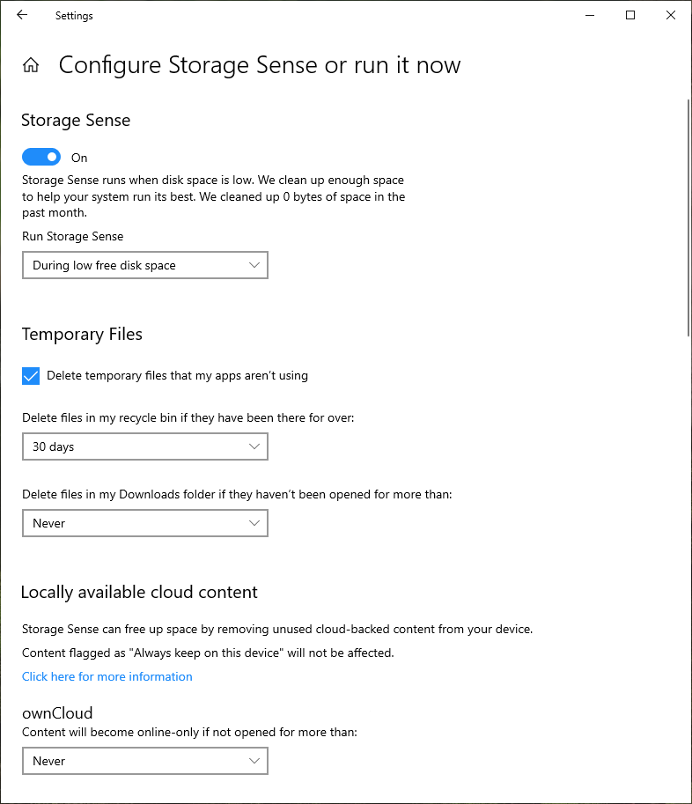Minimize the Settings window
The height and width of the screenshot is (804, 692).
pos(589,15)
